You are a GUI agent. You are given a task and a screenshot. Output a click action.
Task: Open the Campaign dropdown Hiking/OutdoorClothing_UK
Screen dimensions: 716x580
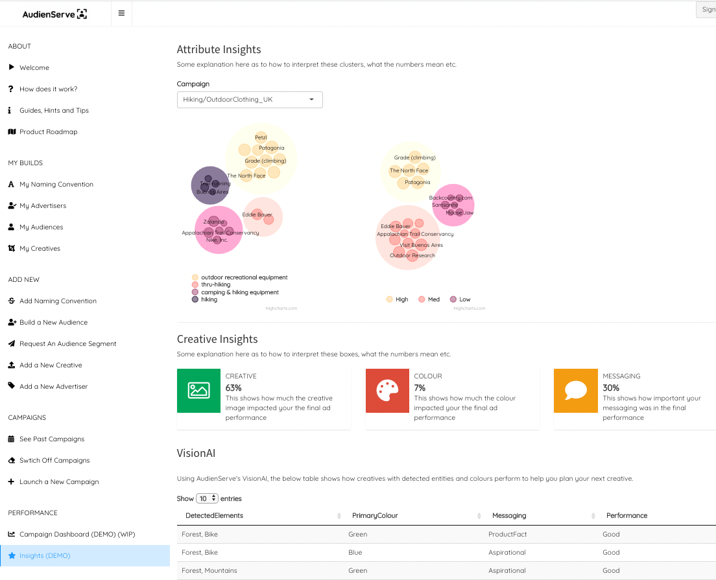pos(250,100)
